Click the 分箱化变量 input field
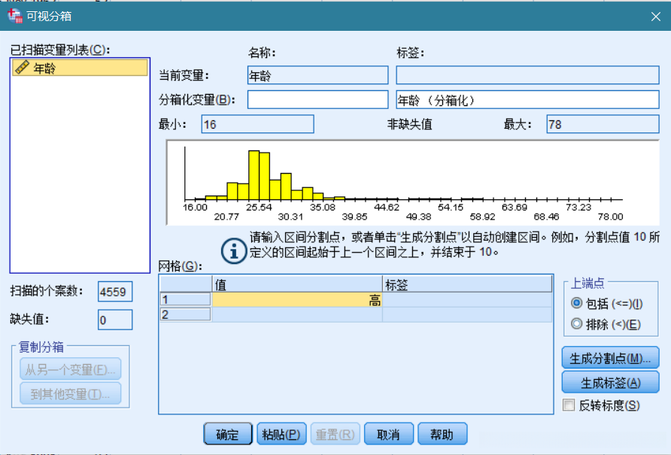The height and width of the screenshot is (455, 671). [x=316, y=99]
